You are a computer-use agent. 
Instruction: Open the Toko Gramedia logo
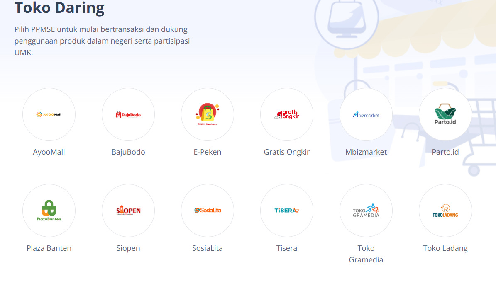[x=366, y=211]
